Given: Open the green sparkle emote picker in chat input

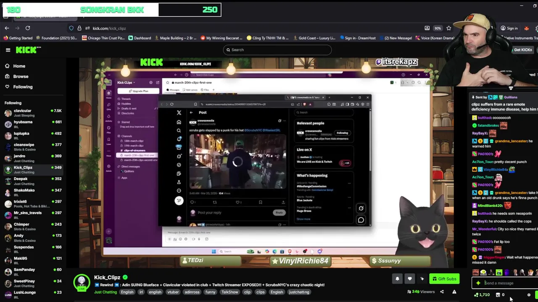Looking at the screenshot, I should [x=478, y=283].
